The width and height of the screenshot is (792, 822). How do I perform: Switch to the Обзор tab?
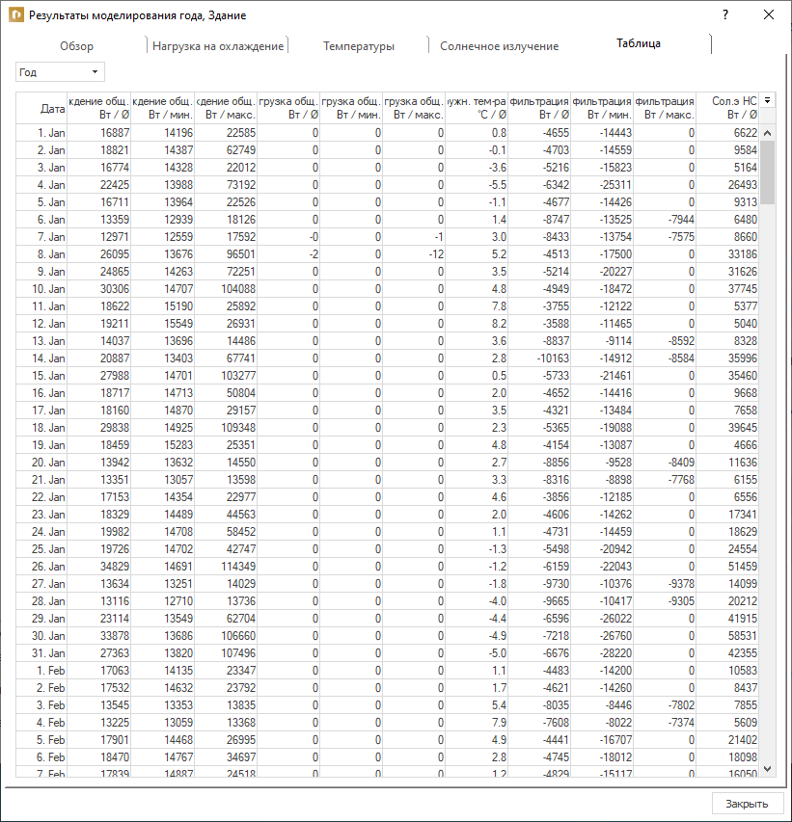pyautogui.click(x=76, y=46)
